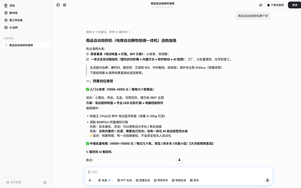Click heading 商品自动拍照机 选购指南
The height and width of the screenshot is (188, 301).
point(131,41)
